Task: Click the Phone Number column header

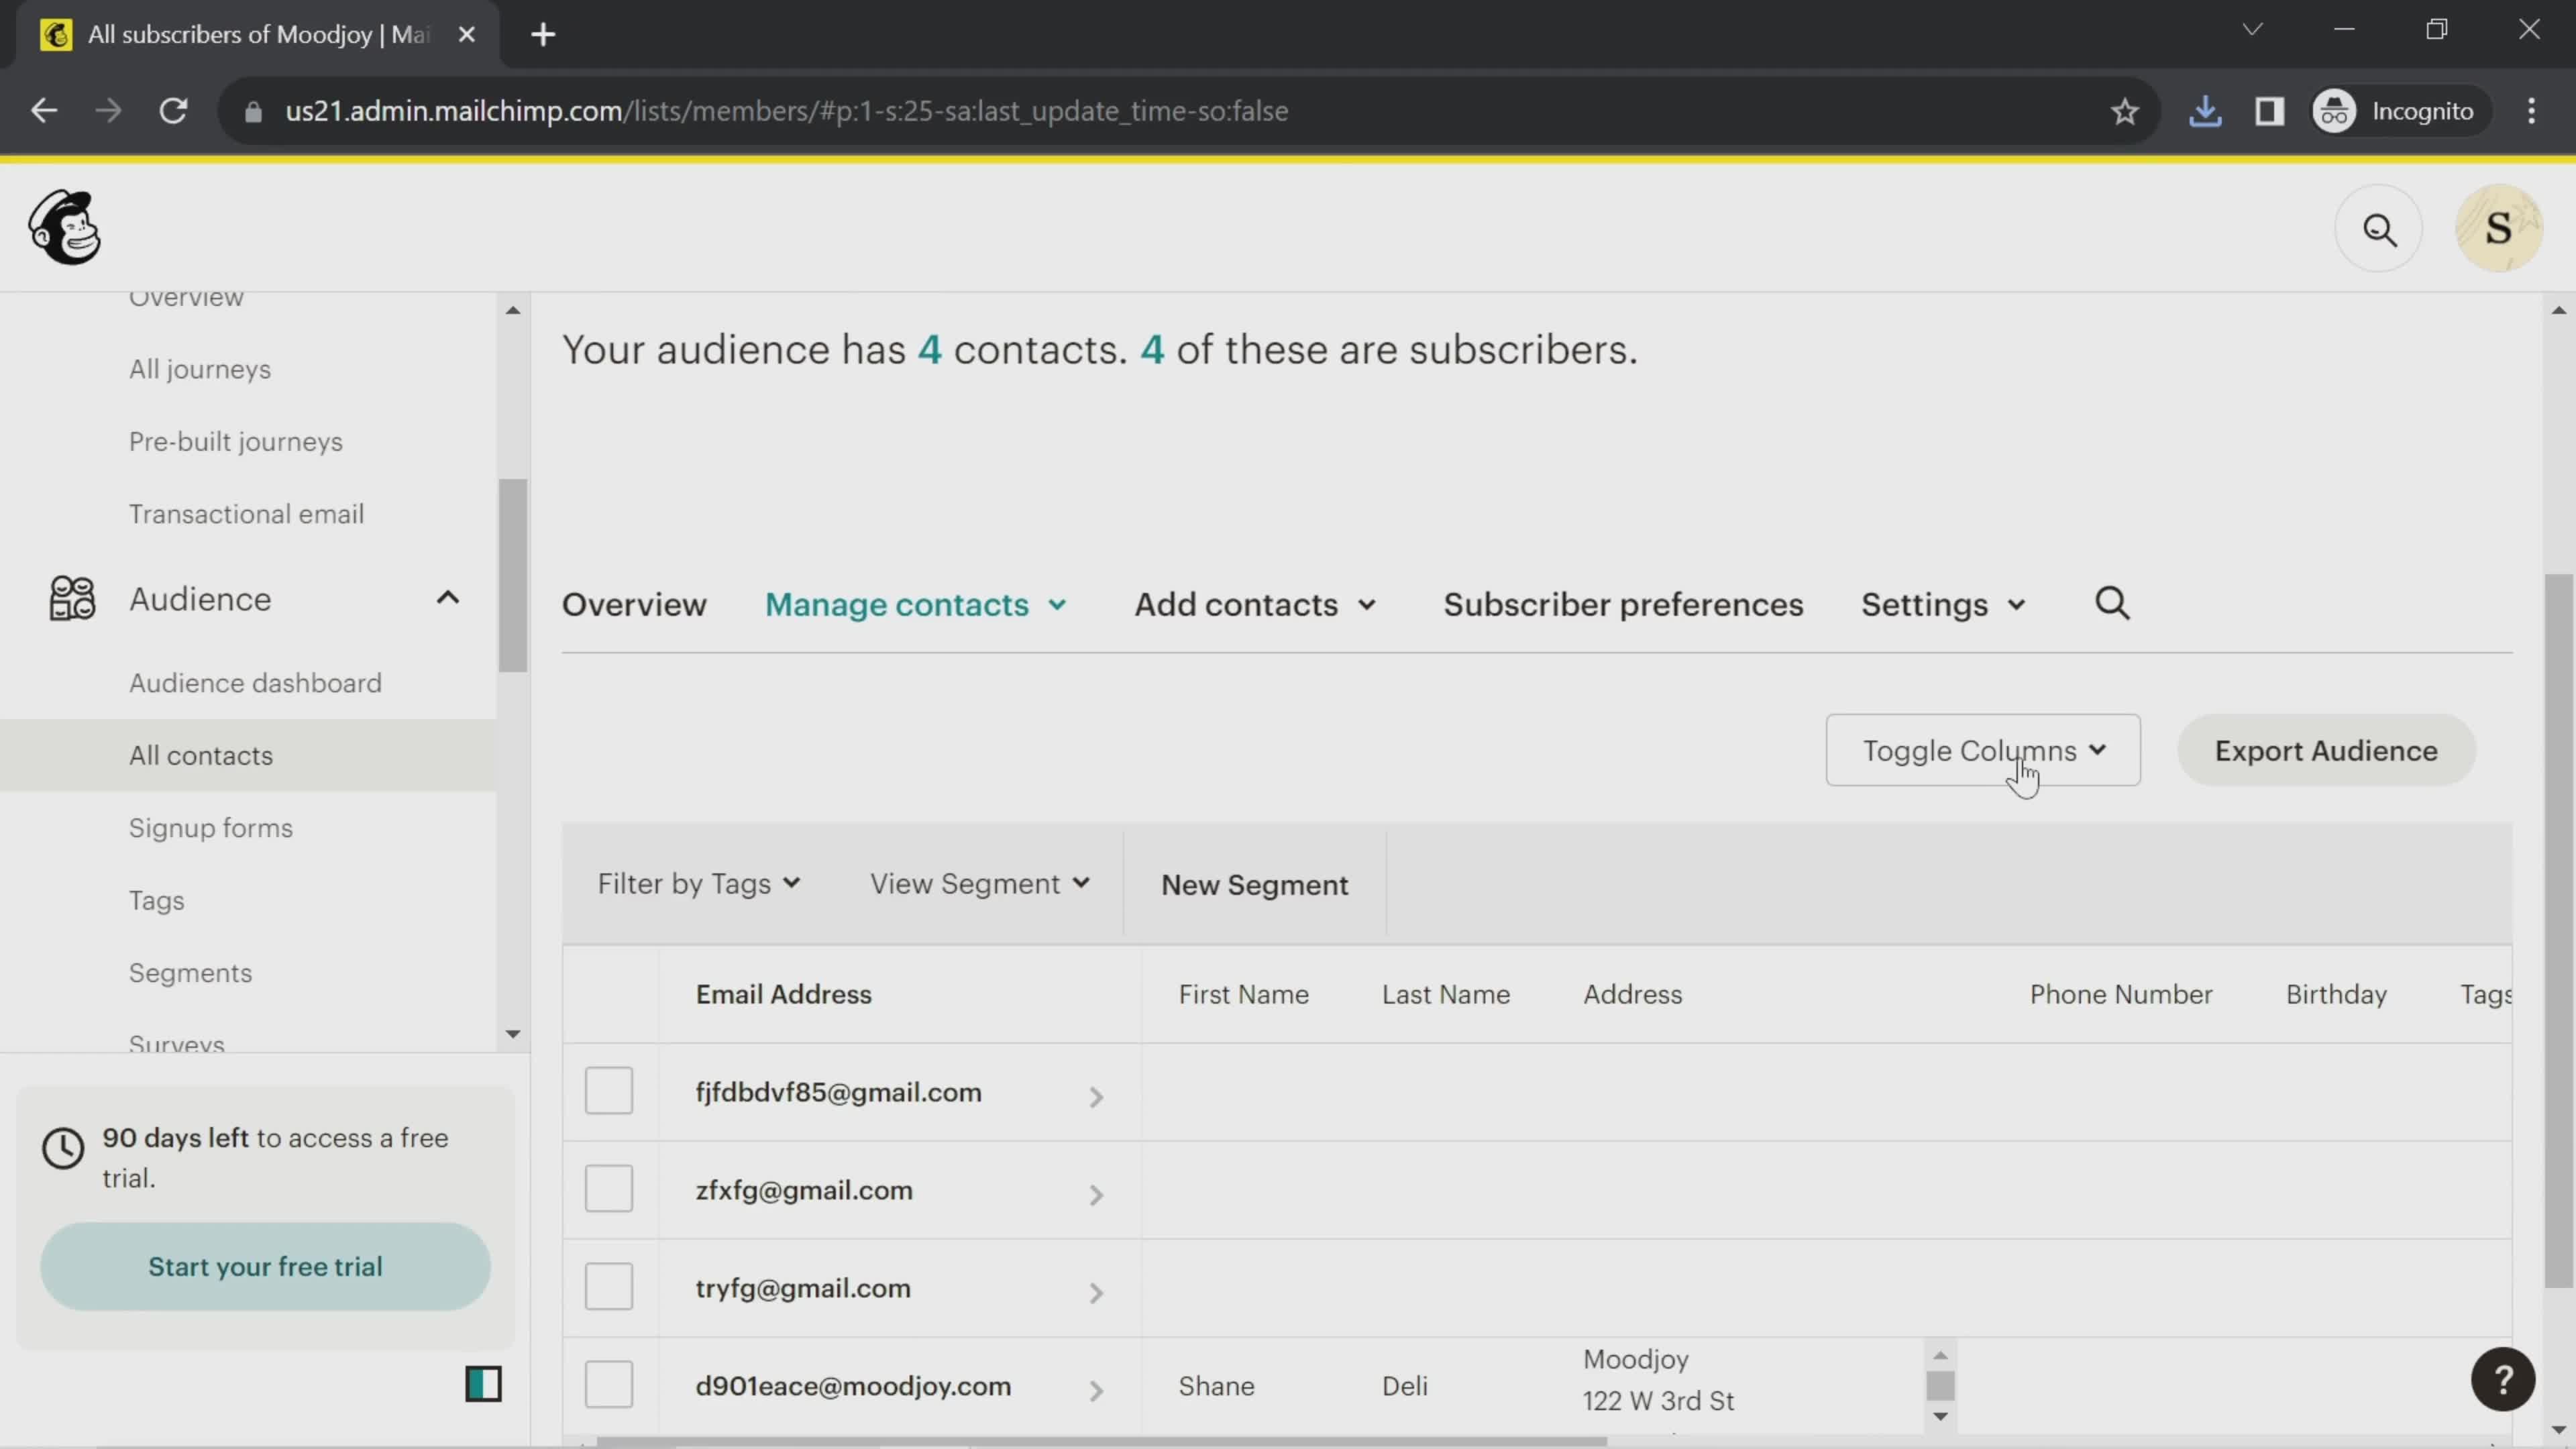Action: pyautogui.click(x=2121, y=994)
